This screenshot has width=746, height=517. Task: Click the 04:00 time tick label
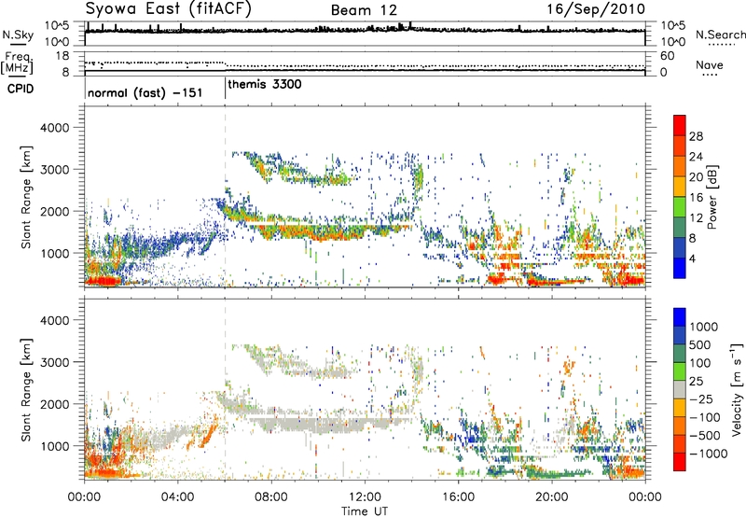pos(177,497)
